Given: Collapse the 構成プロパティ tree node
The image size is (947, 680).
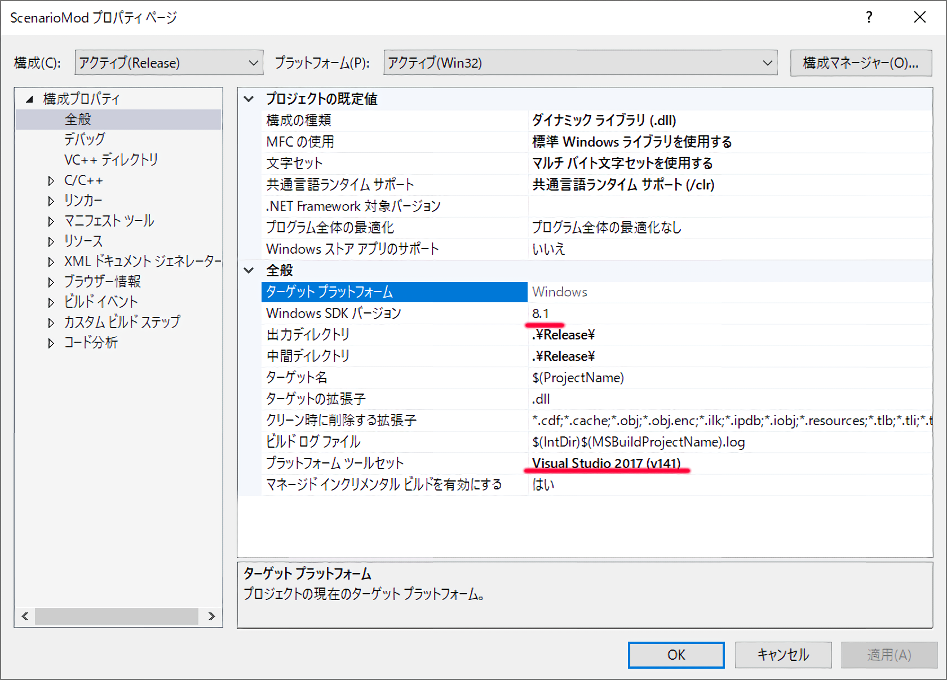Looking at the screenshot, I should [x=29, y=99].
